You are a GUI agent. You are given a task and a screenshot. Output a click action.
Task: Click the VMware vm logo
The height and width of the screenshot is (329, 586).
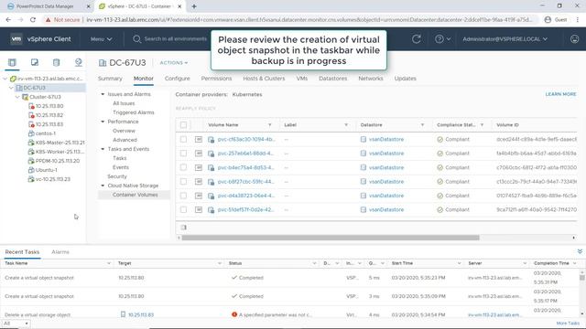tap(16, 38)
